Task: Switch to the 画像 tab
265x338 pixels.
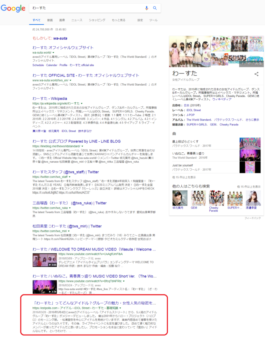Action: click(x=62, y=20)
